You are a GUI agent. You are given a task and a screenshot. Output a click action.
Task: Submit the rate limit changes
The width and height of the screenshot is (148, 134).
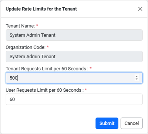pos(107,123)
